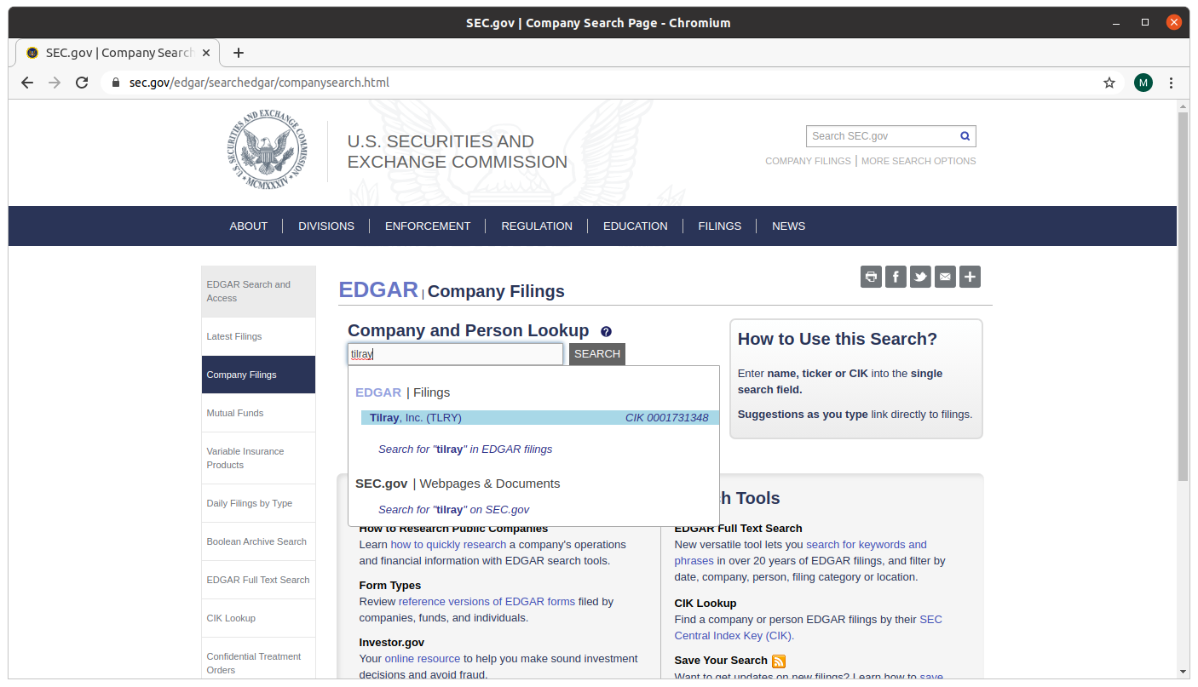The image size is (1198, 687).
Task: Click the SEARCH button
Action: coord(596,353)
